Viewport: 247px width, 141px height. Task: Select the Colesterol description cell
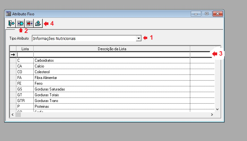coord(112,72)
